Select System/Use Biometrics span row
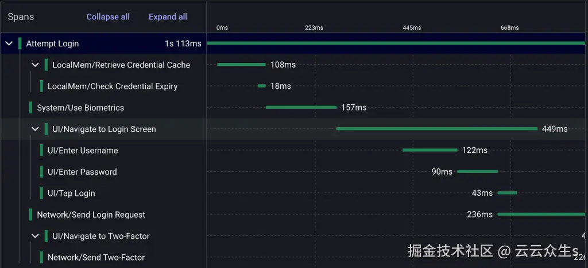The image size is (588, 268). pos(80,108)
